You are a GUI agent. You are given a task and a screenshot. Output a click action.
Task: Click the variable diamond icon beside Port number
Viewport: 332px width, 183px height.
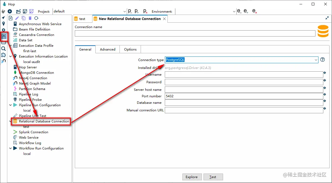324,94
